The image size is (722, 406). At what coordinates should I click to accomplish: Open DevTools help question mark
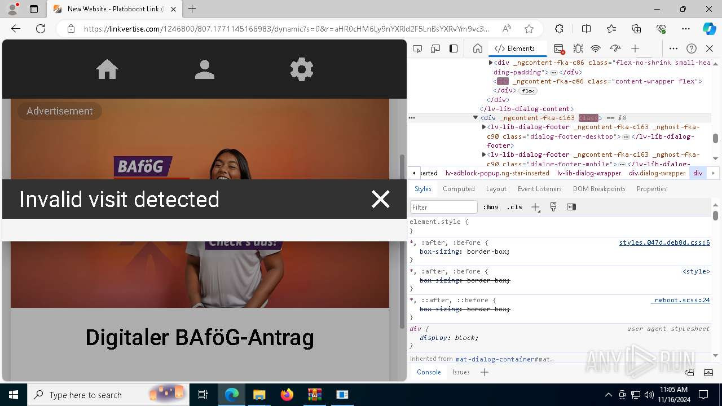point(692,48)
